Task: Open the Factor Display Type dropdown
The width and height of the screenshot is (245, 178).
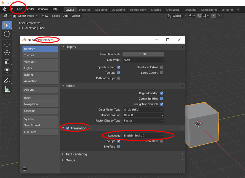Action: tap(143, 120)
